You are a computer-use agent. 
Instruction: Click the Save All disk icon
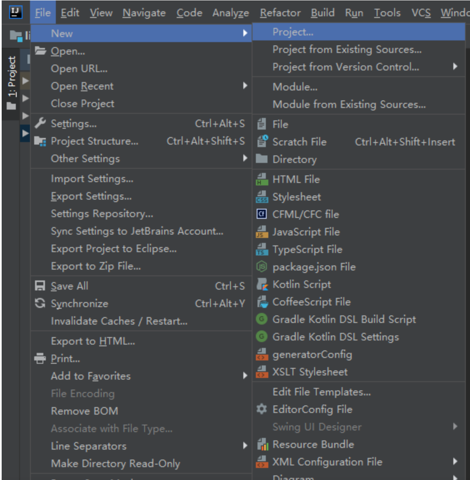pyautogui.click(x=40, y=286)
